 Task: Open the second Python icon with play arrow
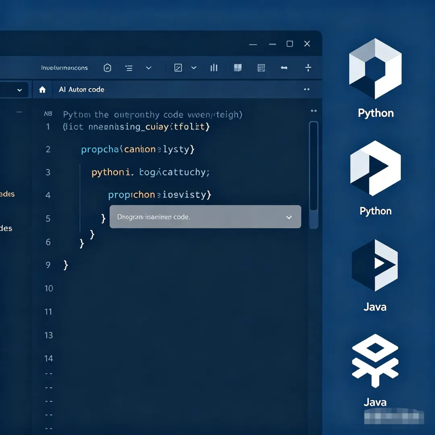375,168
